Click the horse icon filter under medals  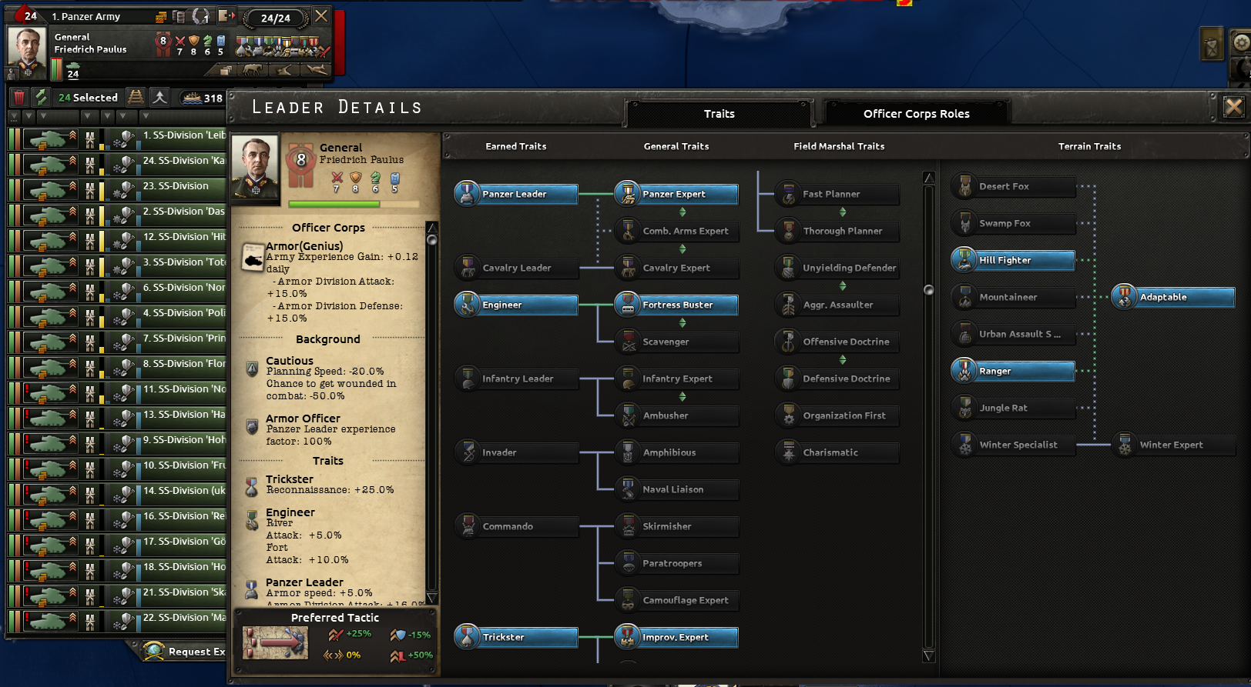(252, 70)
